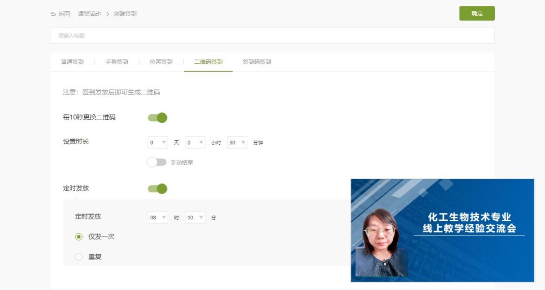545x290 pixels.
Task: Click the 返回 back arrow icon
Action: tap(53, 14)
